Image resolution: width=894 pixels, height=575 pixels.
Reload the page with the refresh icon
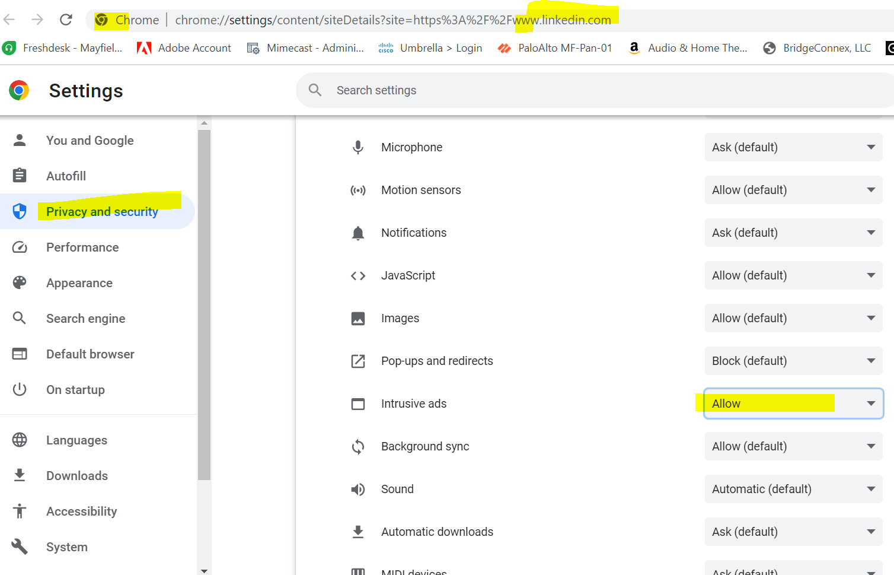(66, 20)
